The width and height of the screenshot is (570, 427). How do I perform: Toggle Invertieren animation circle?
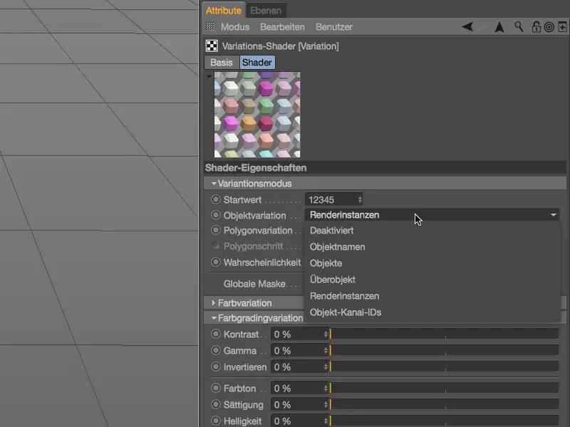216,367
